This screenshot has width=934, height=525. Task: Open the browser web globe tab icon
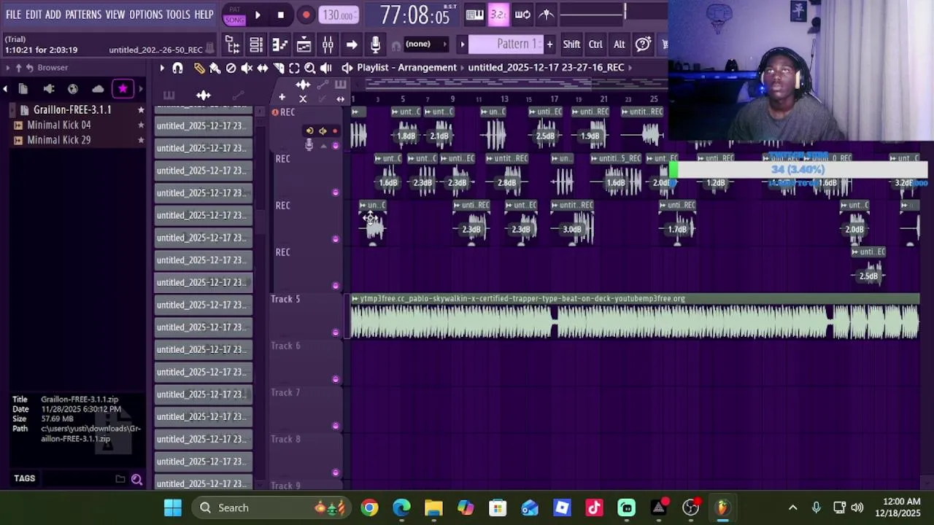pos(73,89)
